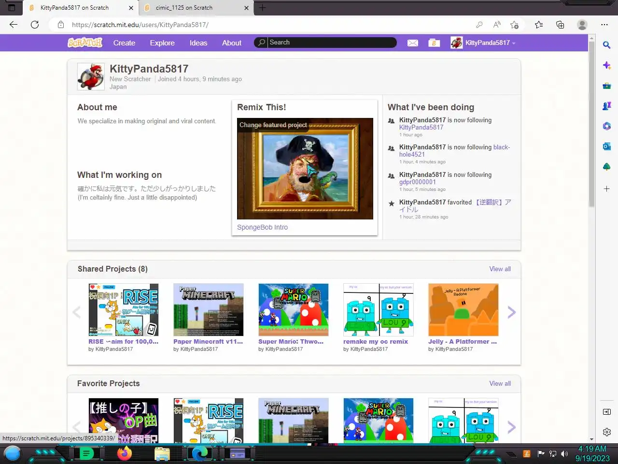Open the black-hole4521 profile link

click(x=454, y=151)
